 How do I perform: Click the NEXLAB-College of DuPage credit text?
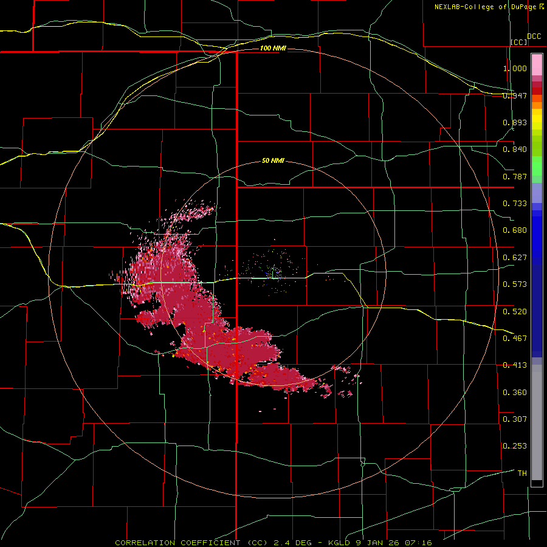pos(485,7)
